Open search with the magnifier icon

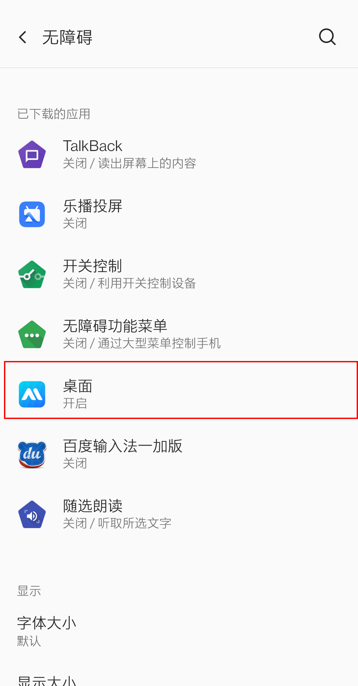pos(327,37)
